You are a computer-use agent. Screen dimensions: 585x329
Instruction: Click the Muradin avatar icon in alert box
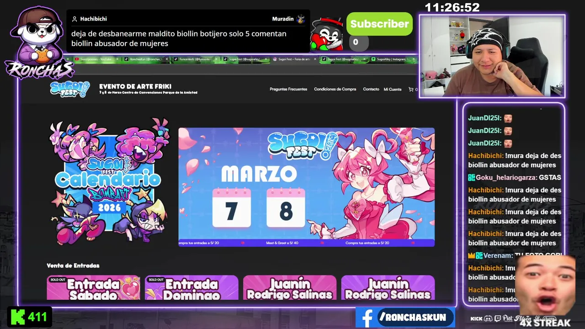[x=301, y=19]
